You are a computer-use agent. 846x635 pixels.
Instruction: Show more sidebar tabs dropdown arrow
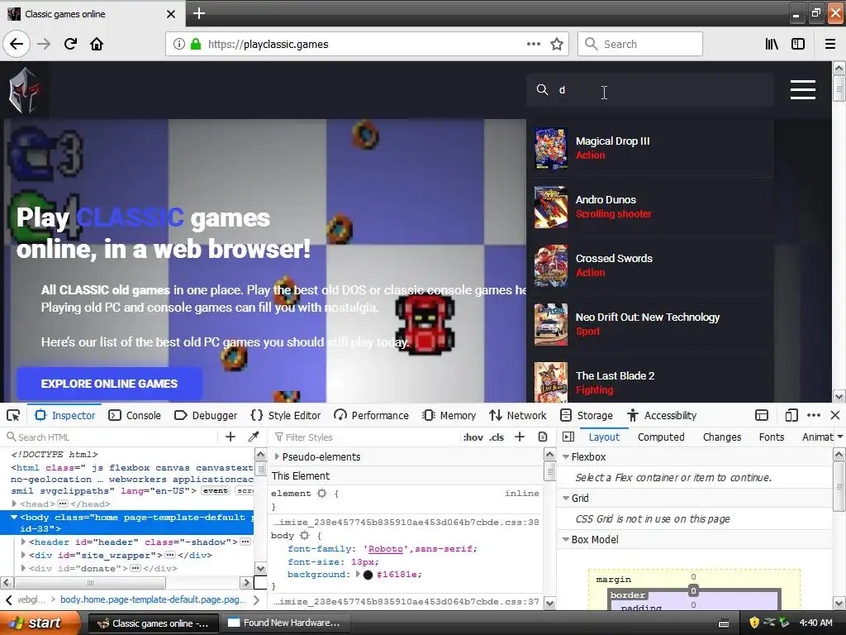click(840, 437)
